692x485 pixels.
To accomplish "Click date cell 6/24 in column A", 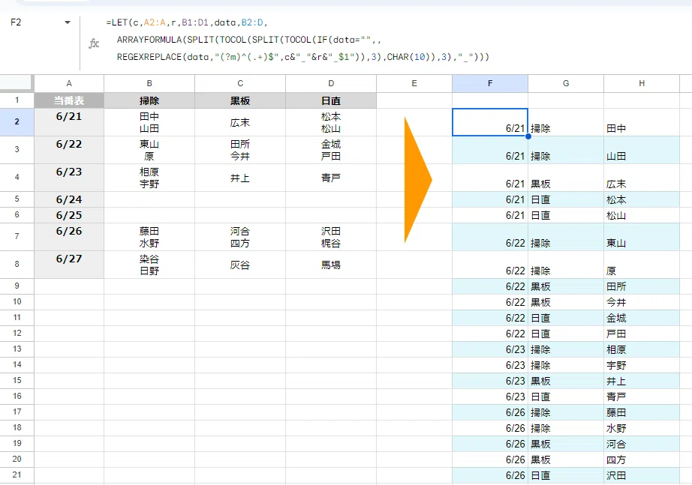I will click(x=69, y=199).
